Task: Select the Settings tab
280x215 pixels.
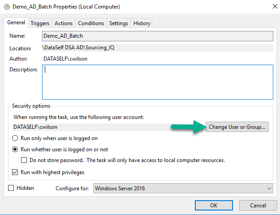Action: [x=119, y=23]
